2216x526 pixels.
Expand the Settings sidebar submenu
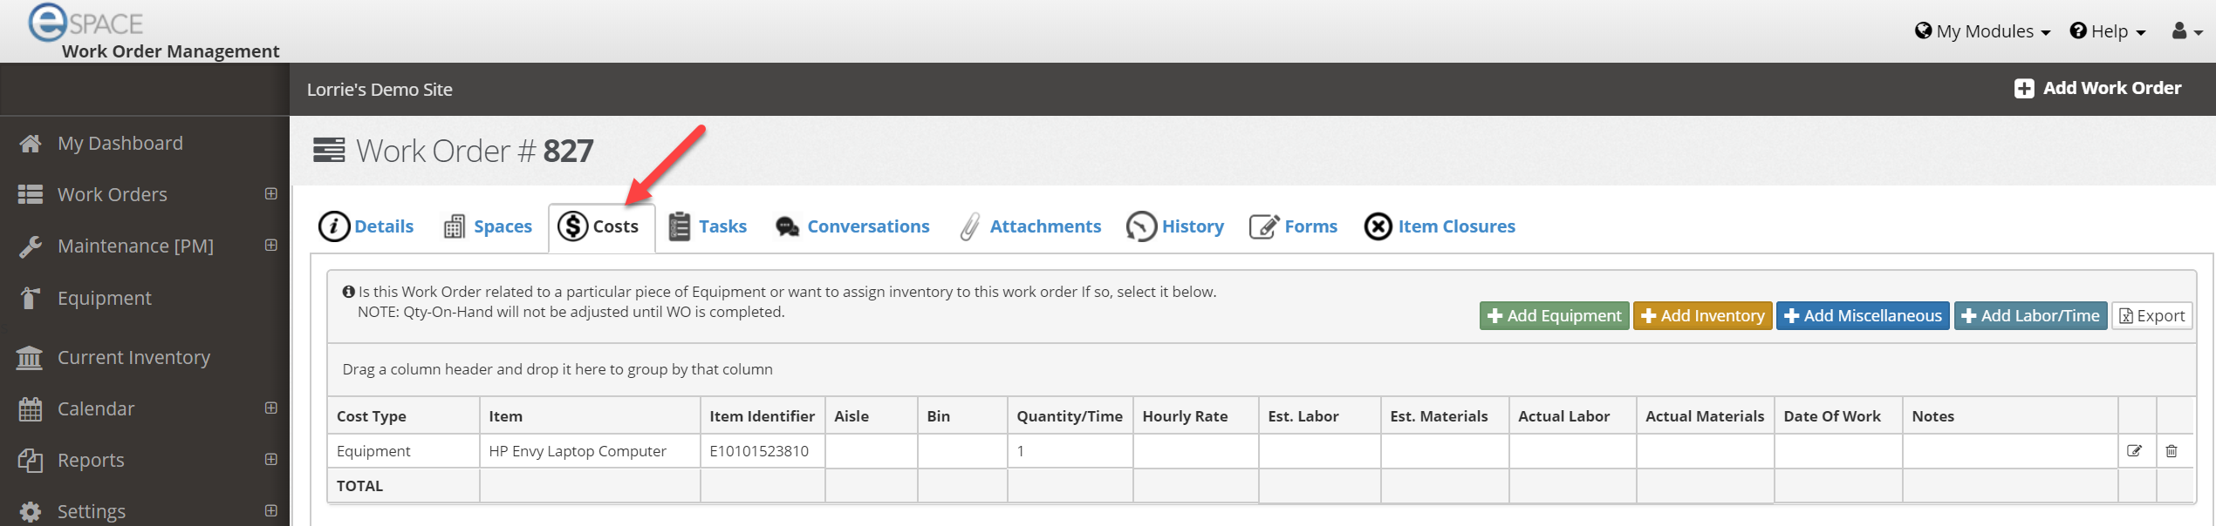click(x=271, y=510)
